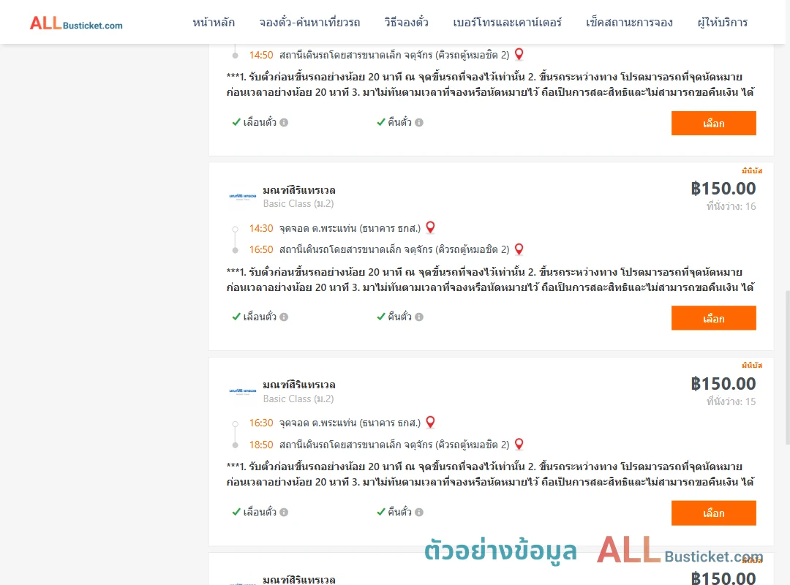Click มินิบัส label on 16:30 trip card
The image size is (790, 585).
coord(752,366)
